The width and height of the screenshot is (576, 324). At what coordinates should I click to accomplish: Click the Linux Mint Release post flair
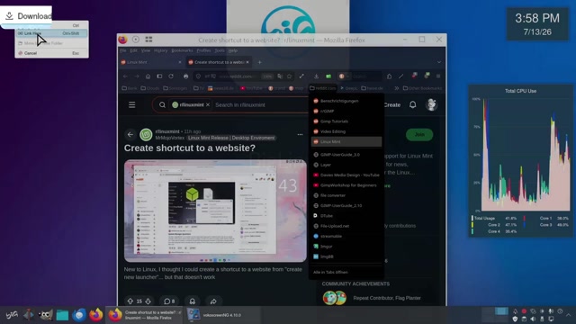tap(231, 138)
